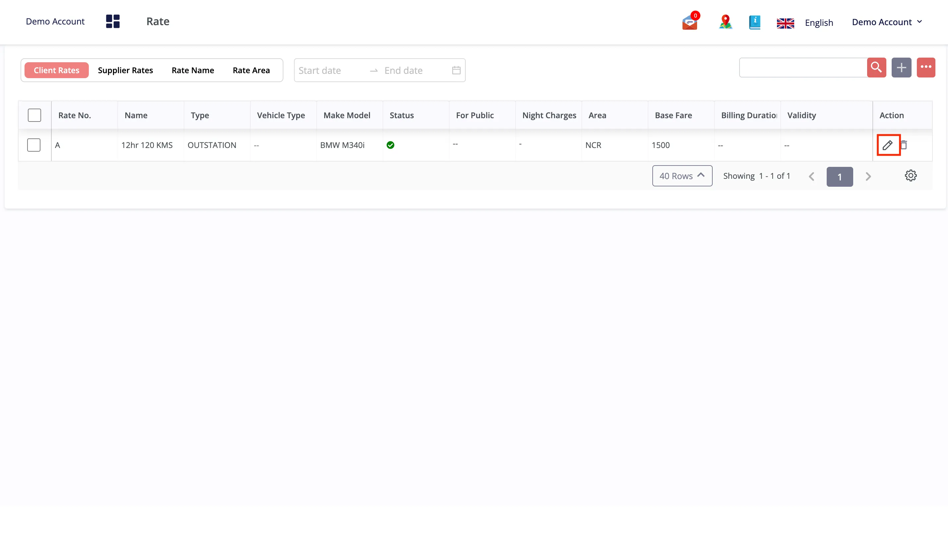Open the map location pin icon

(x=725, y=22)
